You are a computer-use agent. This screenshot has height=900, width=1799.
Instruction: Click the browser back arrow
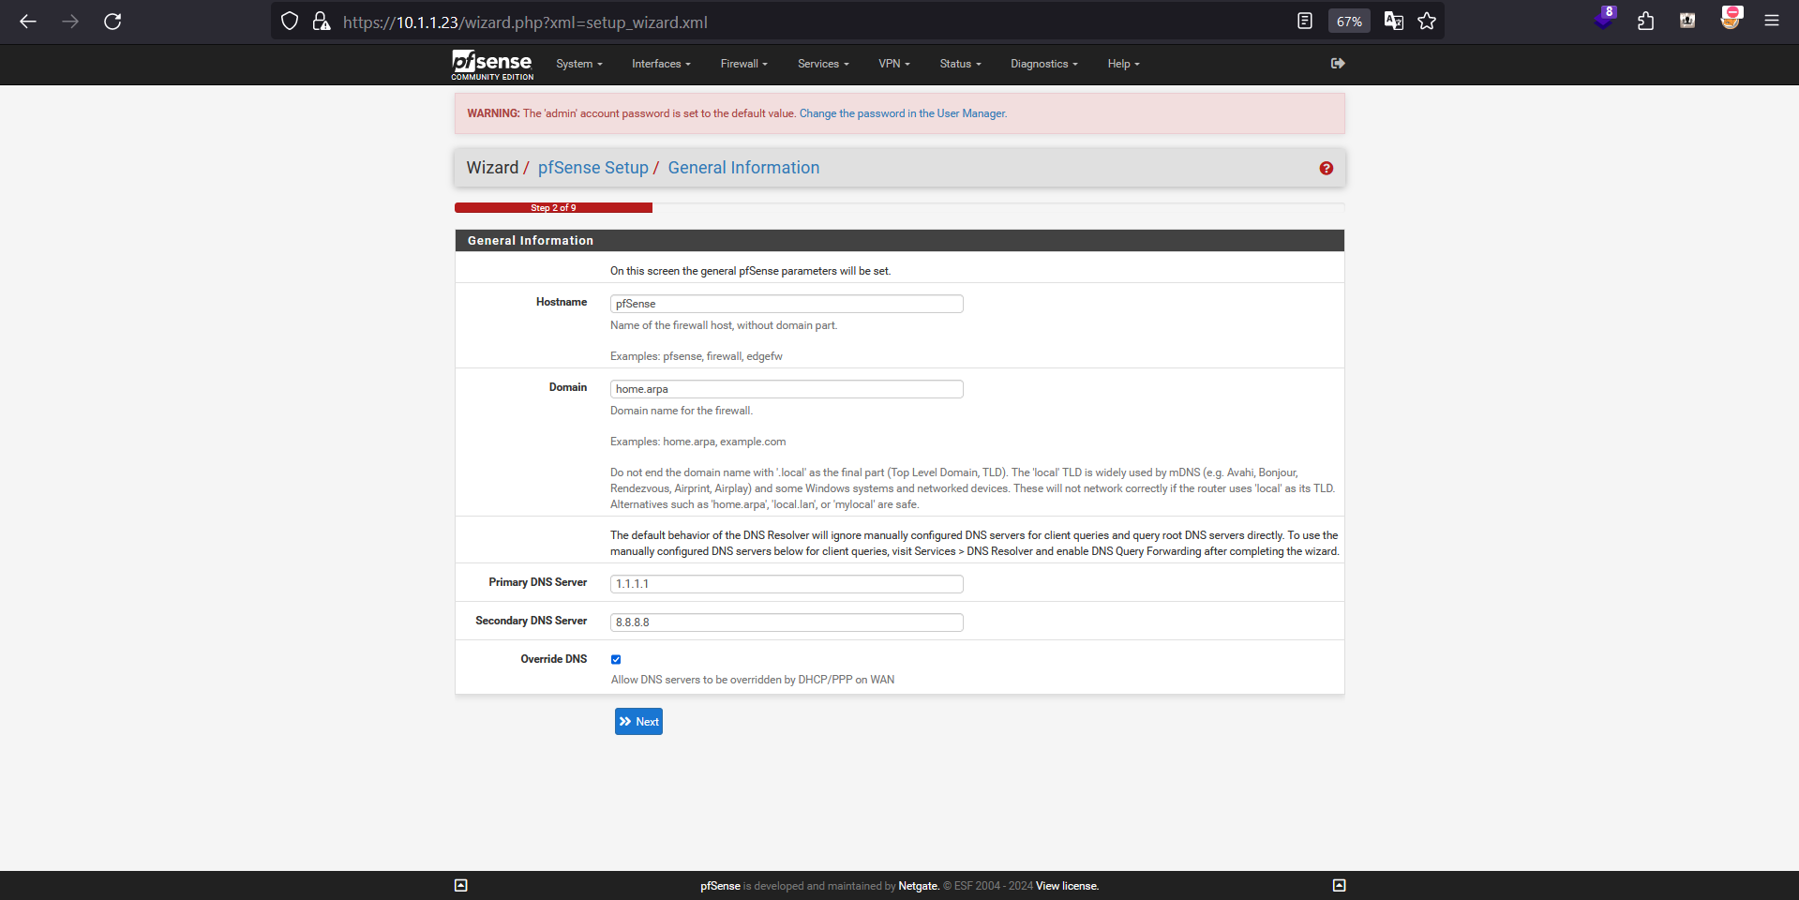(28, 22)
